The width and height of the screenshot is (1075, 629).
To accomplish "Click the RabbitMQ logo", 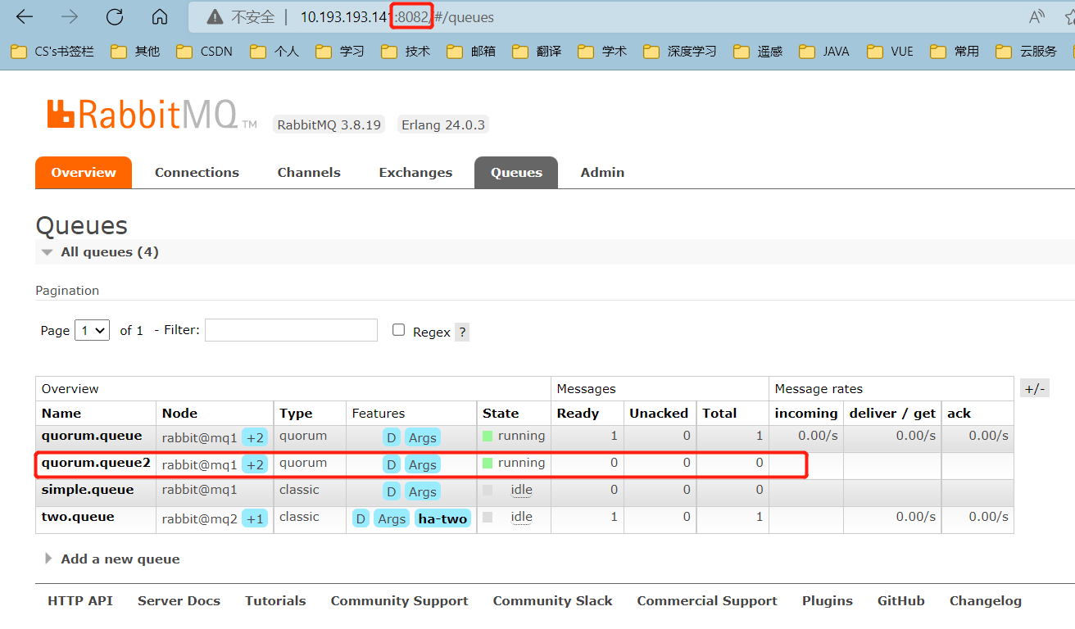I will coord(152,115).
